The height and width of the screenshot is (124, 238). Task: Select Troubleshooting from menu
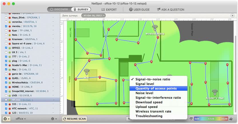[158, 116]
